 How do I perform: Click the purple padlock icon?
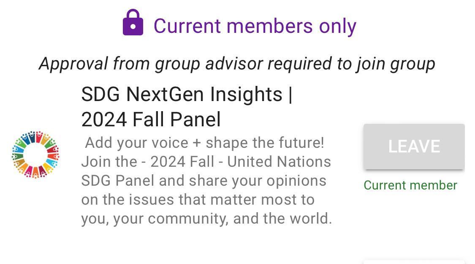point(133,23)
